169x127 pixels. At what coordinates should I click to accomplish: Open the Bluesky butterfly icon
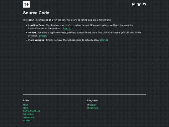139,4
